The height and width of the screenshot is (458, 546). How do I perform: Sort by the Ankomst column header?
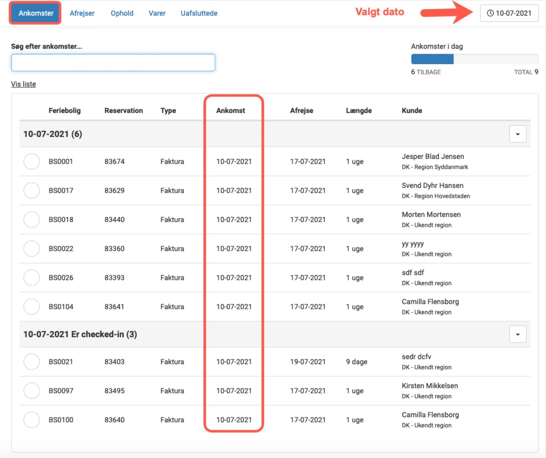(x=230, y=111)
